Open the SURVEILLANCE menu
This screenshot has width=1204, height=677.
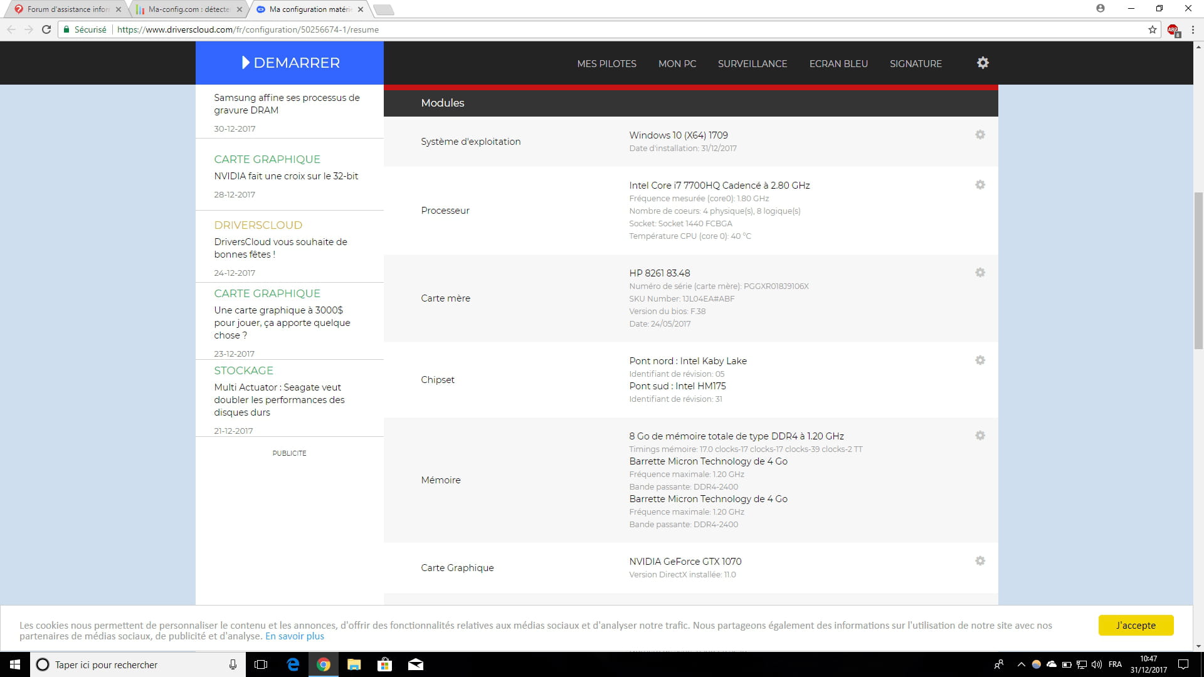(752, 64)
